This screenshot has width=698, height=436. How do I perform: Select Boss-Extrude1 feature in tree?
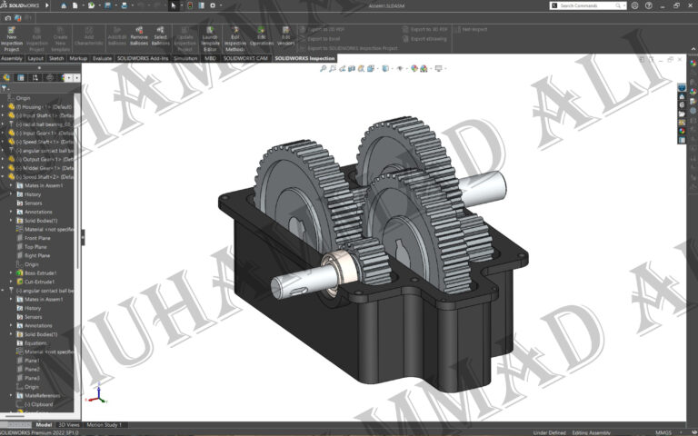(x=39, y=272)
